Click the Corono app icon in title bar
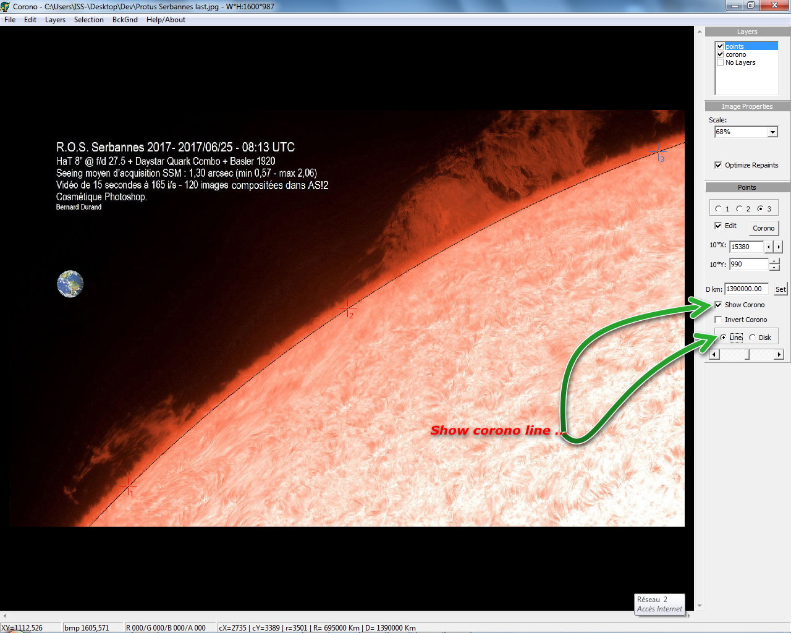Viewport: 791px width, 633px height. coord(6,6)
